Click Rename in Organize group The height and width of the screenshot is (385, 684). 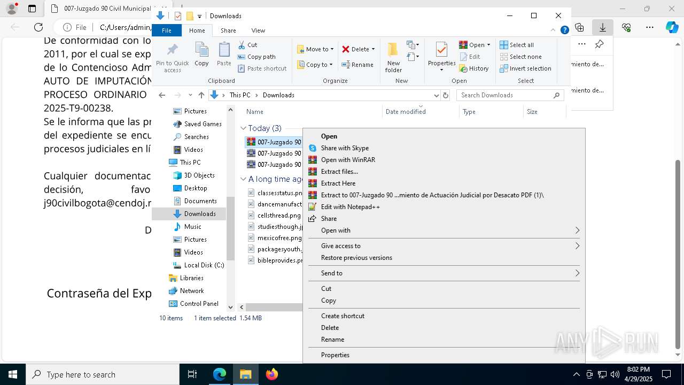coord(357,65)
